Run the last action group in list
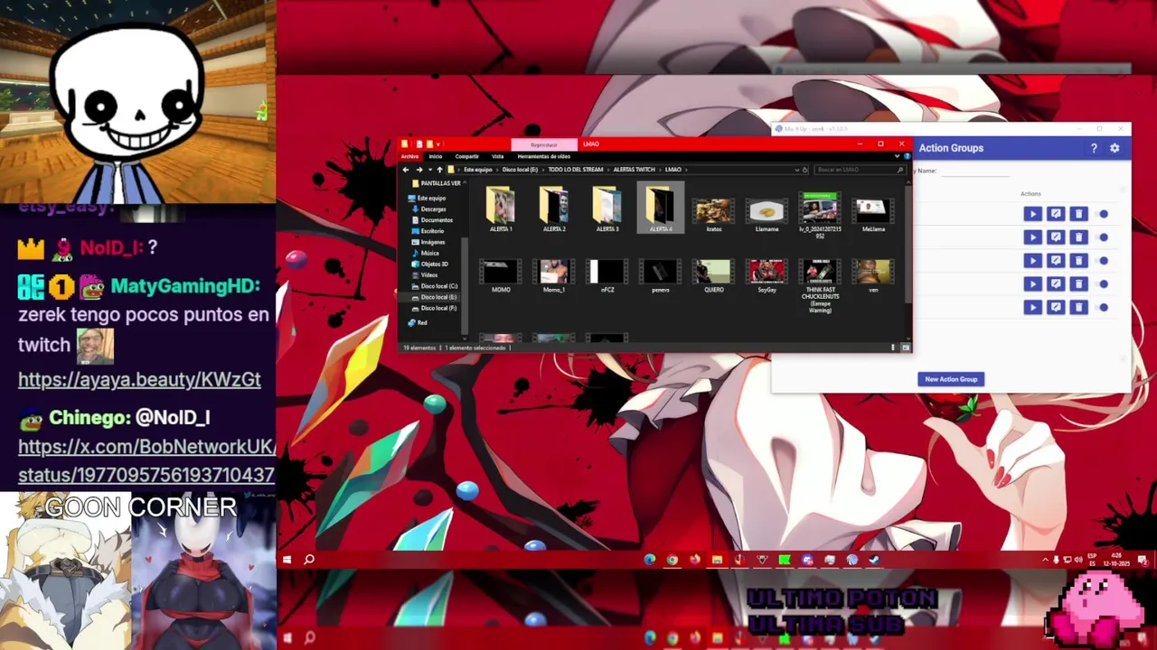 click(1032, 307)
